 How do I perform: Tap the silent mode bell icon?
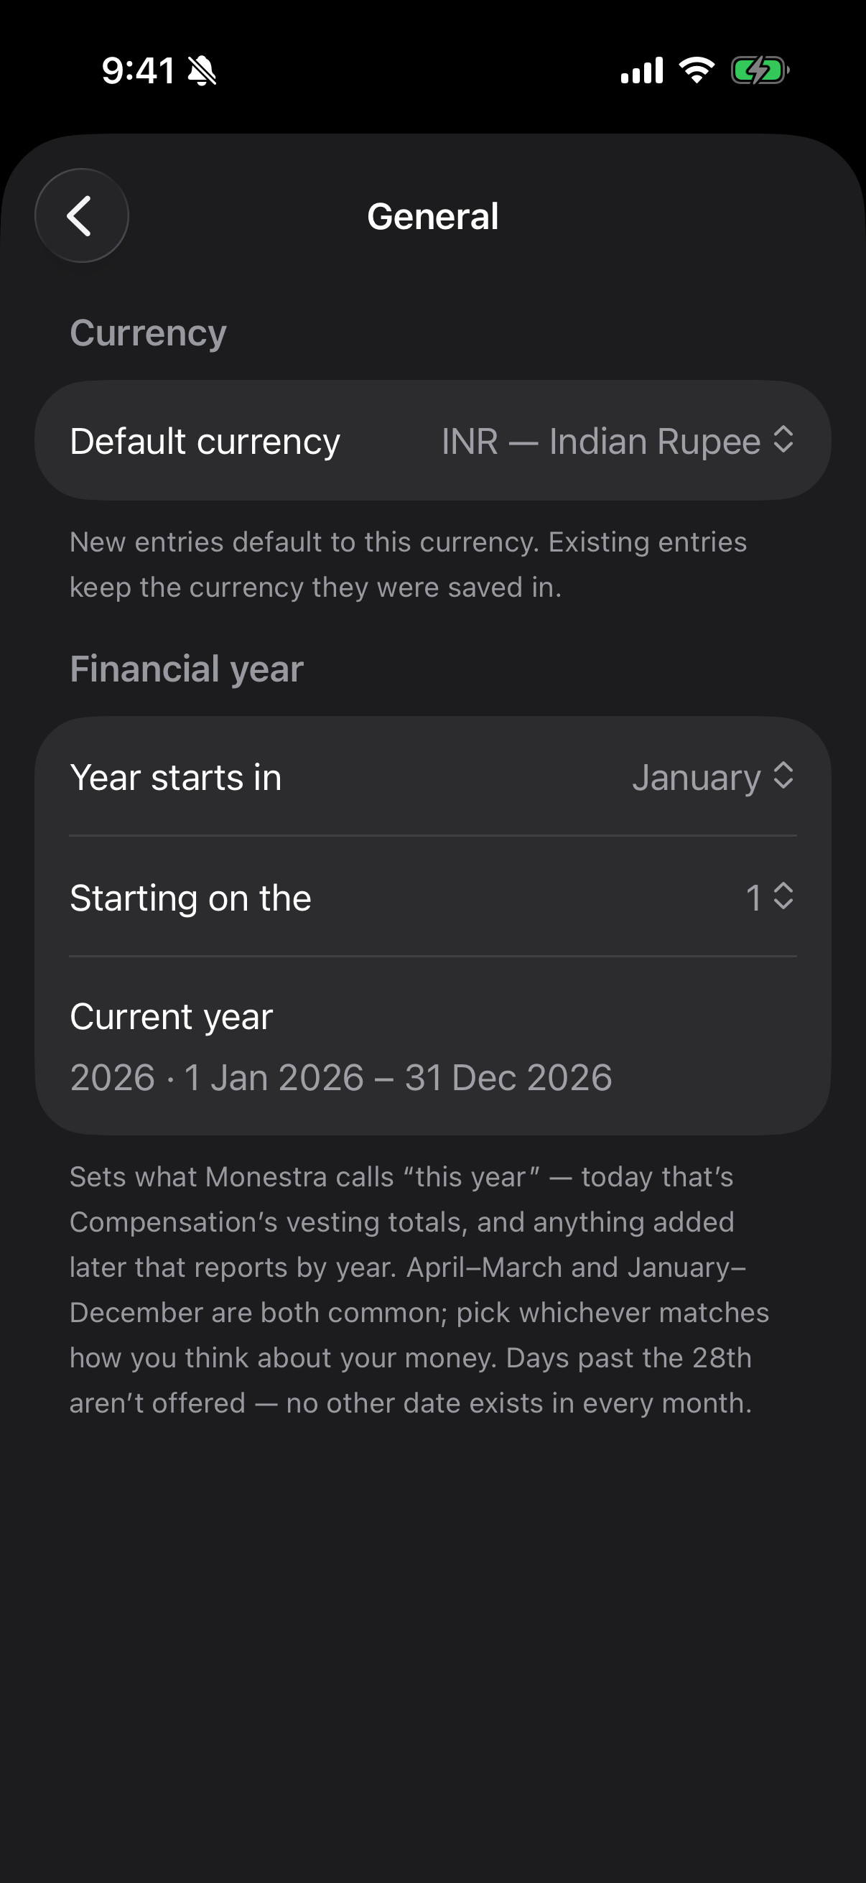pyautogui.click(x=202, y=71)
